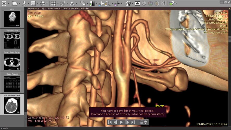Expand the zoom tool dropdown arrow
This screenshot has height=130, width=231.
click(x=112, y=3)
